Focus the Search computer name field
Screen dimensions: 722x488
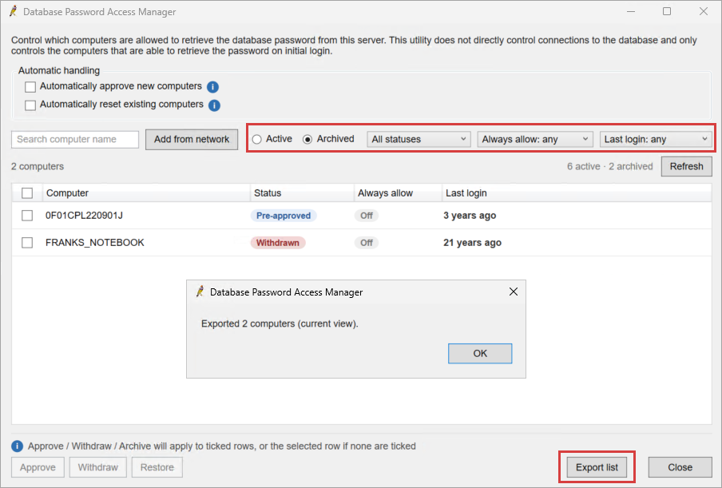pos(75,140)
